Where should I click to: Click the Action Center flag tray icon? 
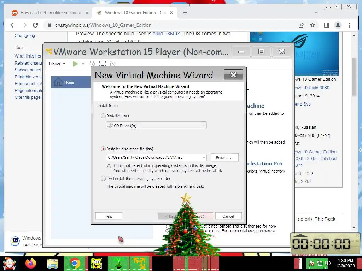point(311,263)
